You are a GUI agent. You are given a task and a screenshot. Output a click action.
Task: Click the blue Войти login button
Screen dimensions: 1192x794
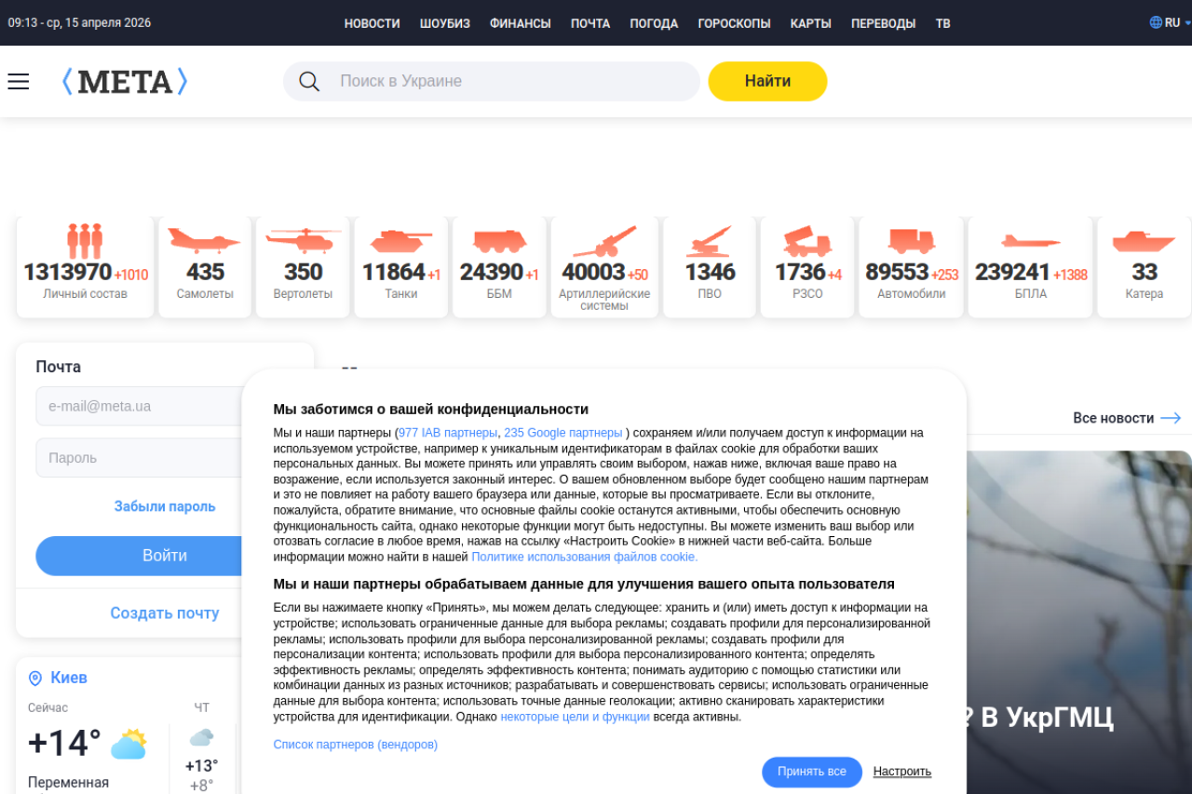(165, 556)
